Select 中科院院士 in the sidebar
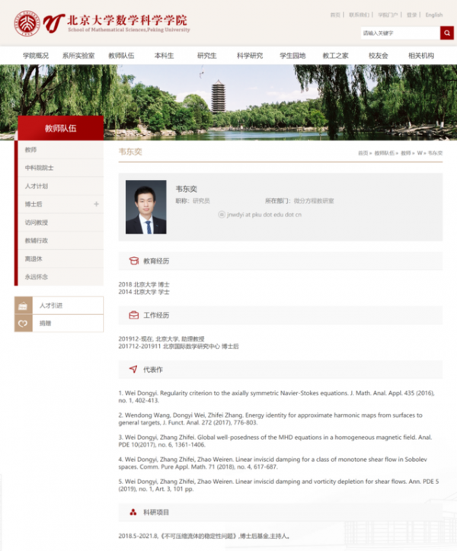The width and height of the screenshot is (457, 551). click(x=39, y=168)
